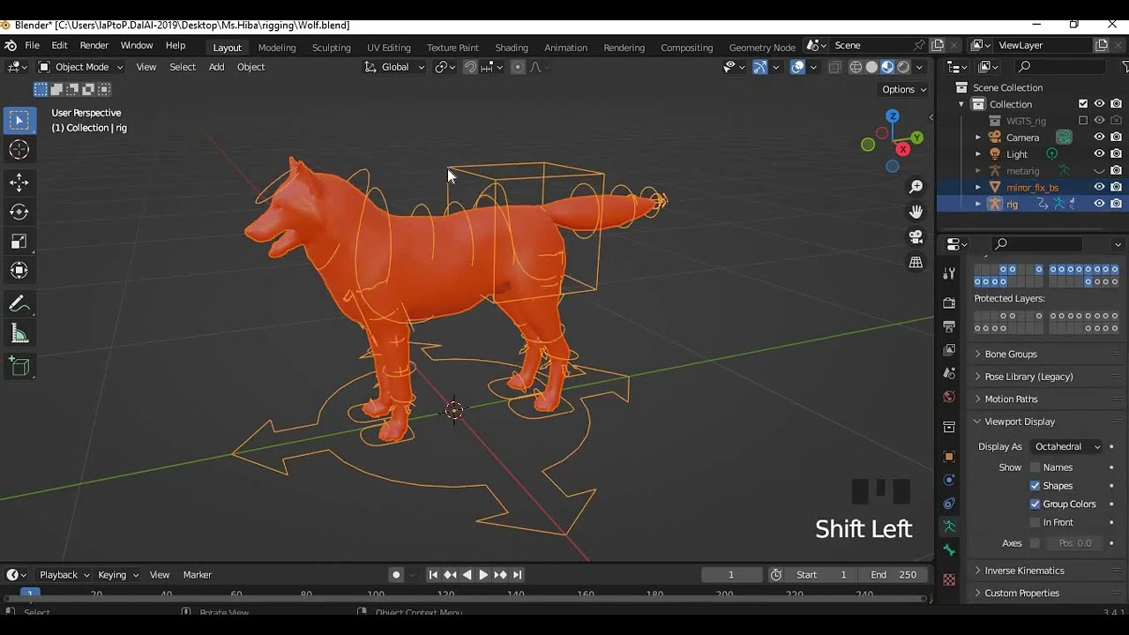Click the current frame number field
Image resolution: width=1129 pixels, height=635 pixels.
coord(731,575)
